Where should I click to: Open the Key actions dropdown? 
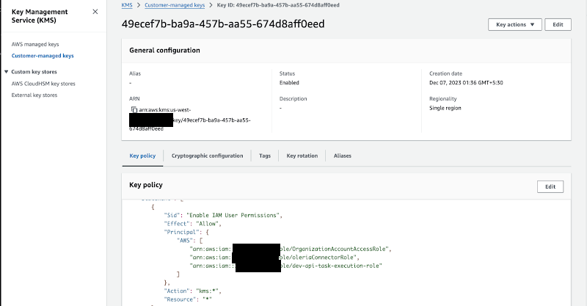tap(515, 24)
